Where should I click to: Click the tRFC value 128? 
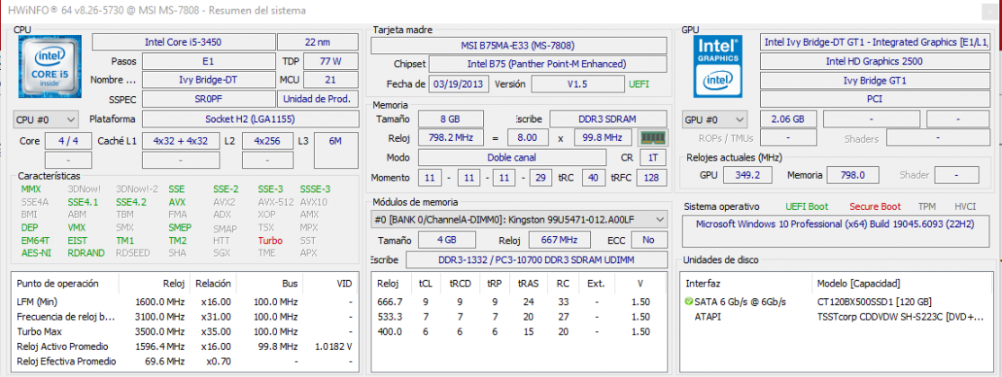coord(651,178)
